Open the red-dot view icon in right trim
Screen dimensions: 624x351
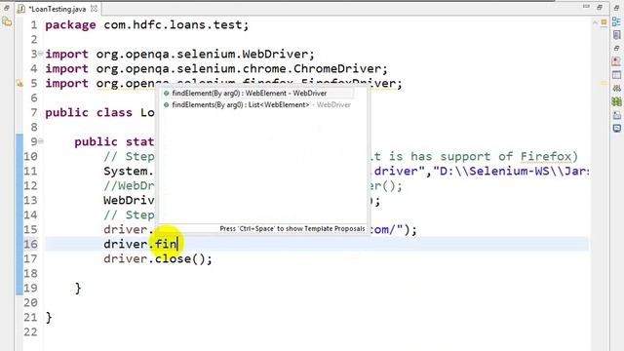click(616, 61)
